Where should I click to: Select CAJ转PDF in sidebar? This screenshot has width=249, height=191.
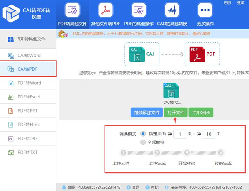pos(28,69)
